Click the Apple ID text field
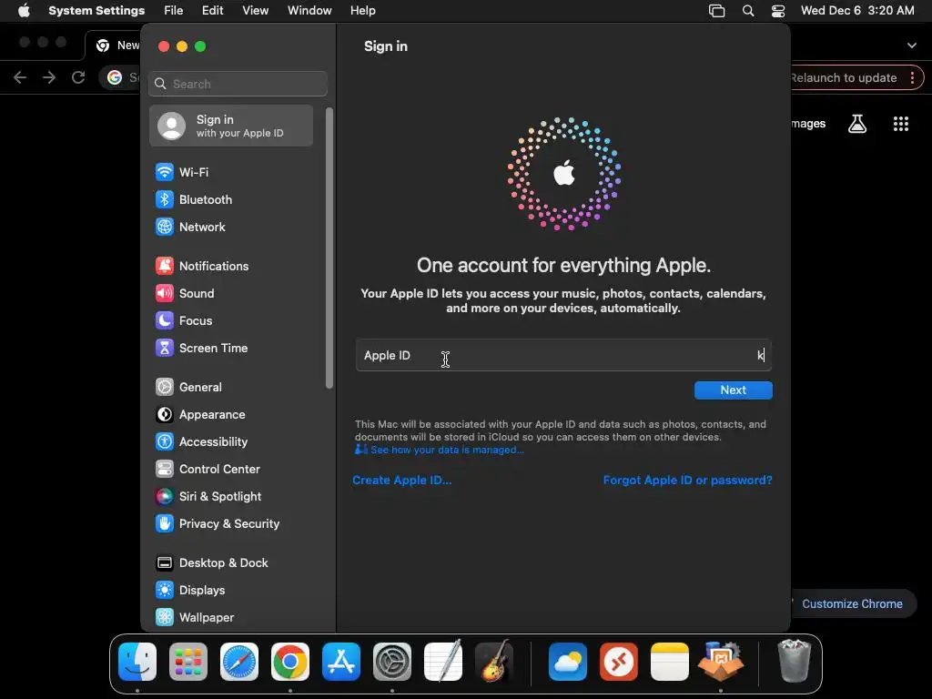Screen dimensions: 932x699 pyautogui.click(x=563, y=356)
